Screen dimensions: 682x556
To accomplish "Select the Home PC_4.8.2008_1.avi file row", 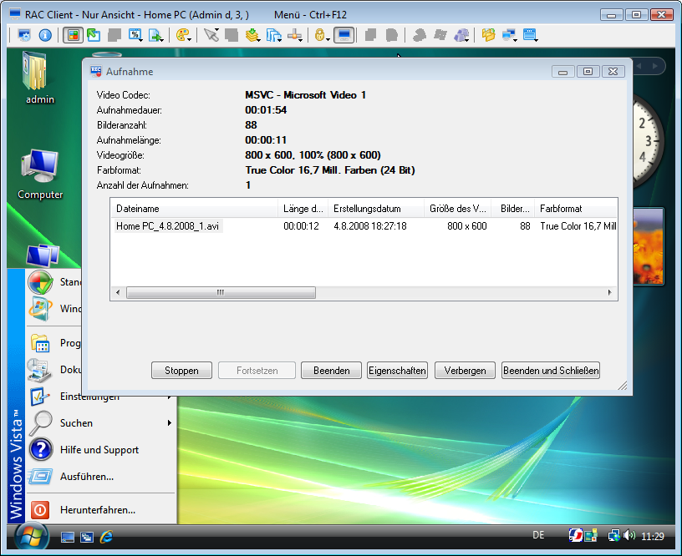I will (364, 226).
